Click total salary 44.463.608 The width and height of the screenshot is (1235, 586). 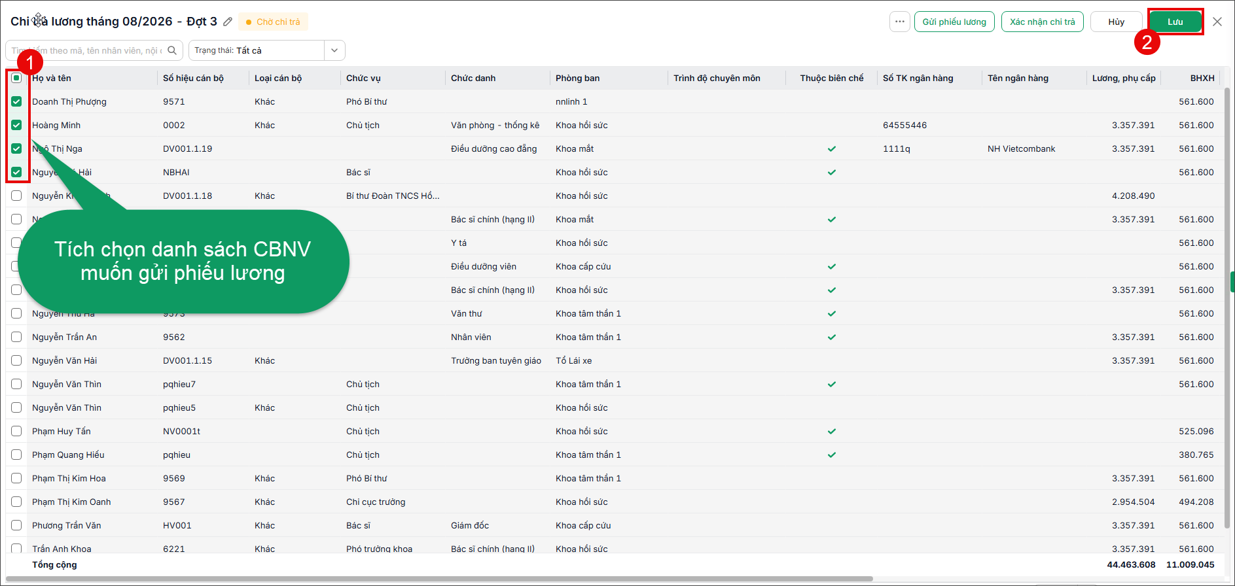[x=1132, y=564]
